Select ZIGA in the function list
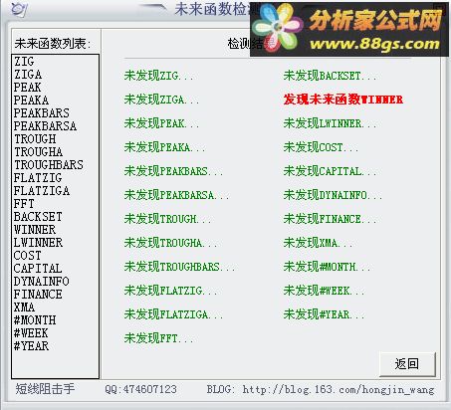The width and height of the screenshot is (451, 410). [x=28, y=75]
